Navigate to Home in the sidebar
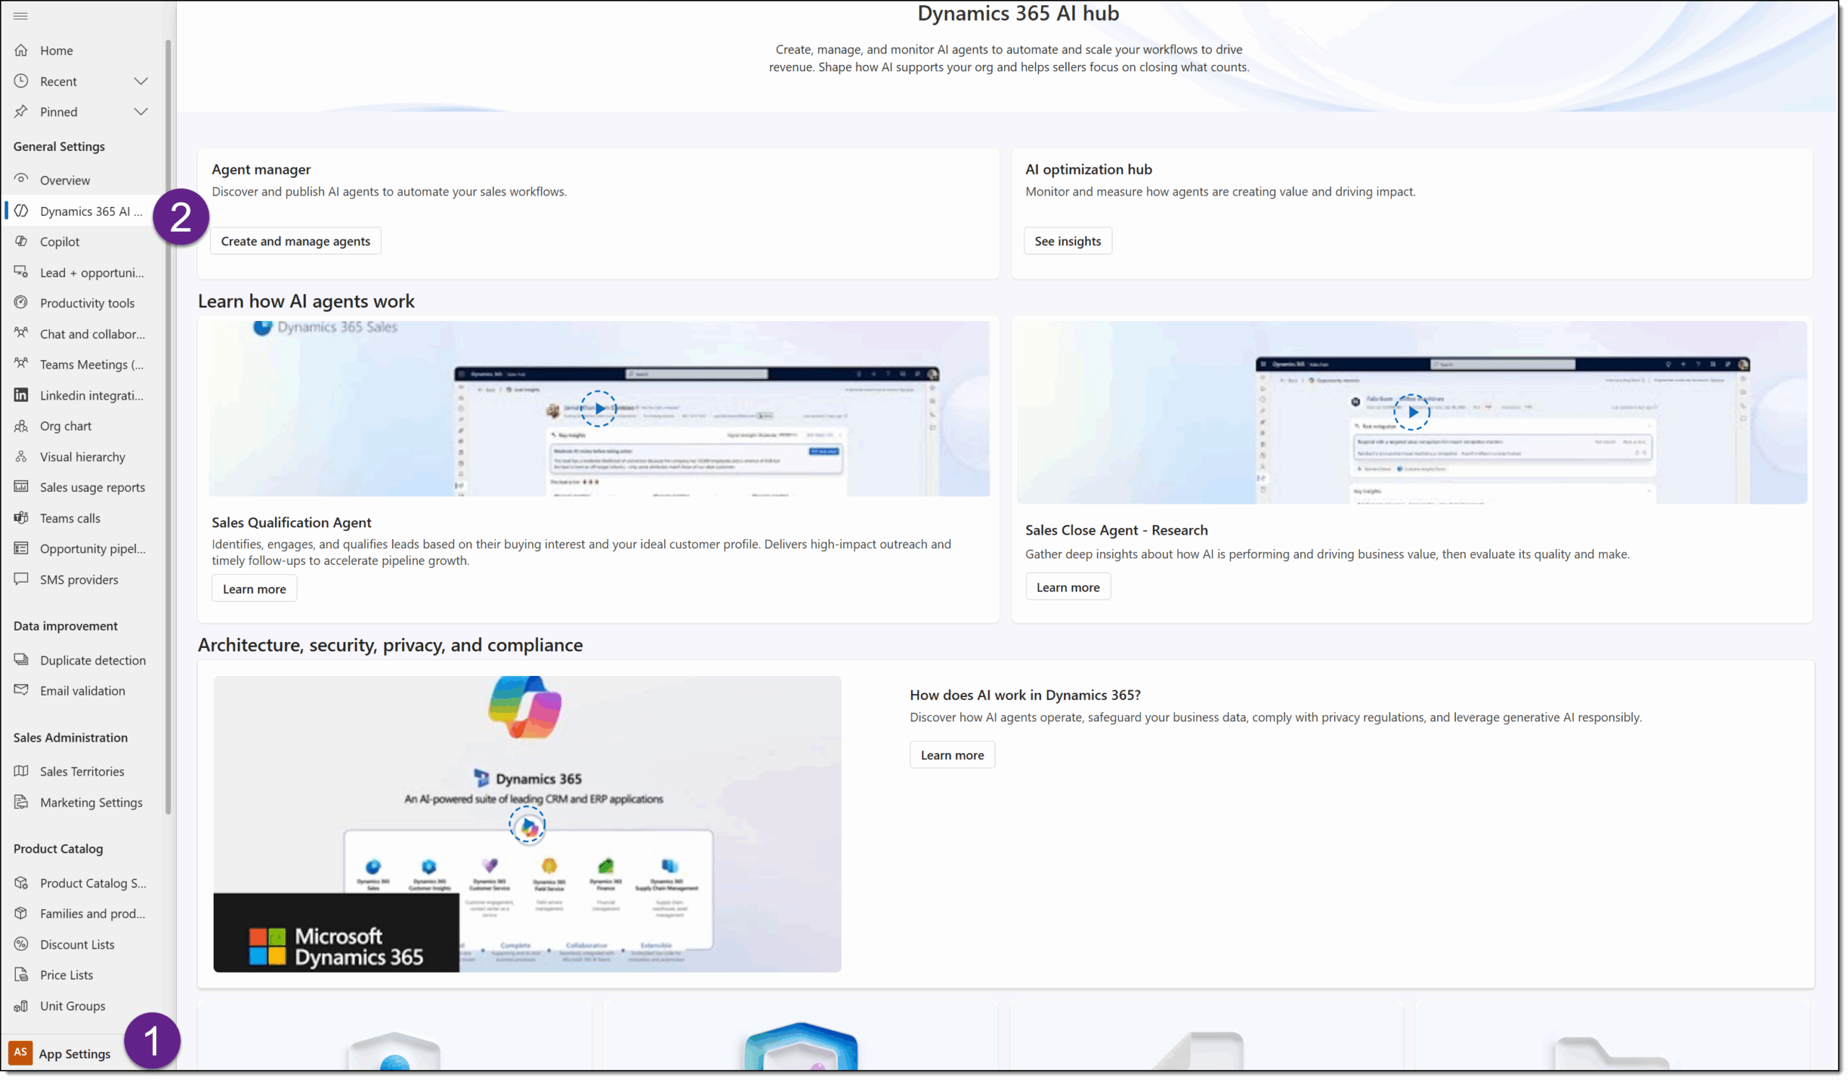 [56, 50]
